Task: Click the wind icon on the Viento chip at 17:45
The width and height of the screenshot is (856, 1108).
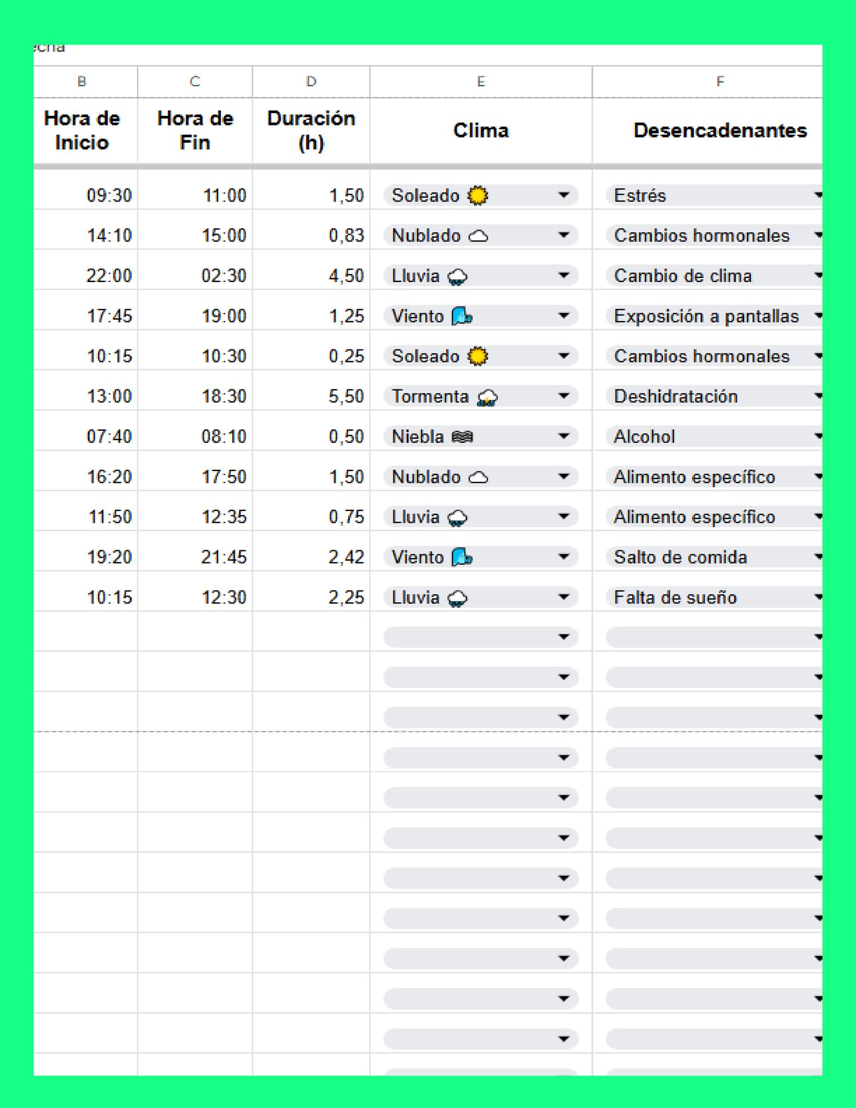Action: (460, 316)
